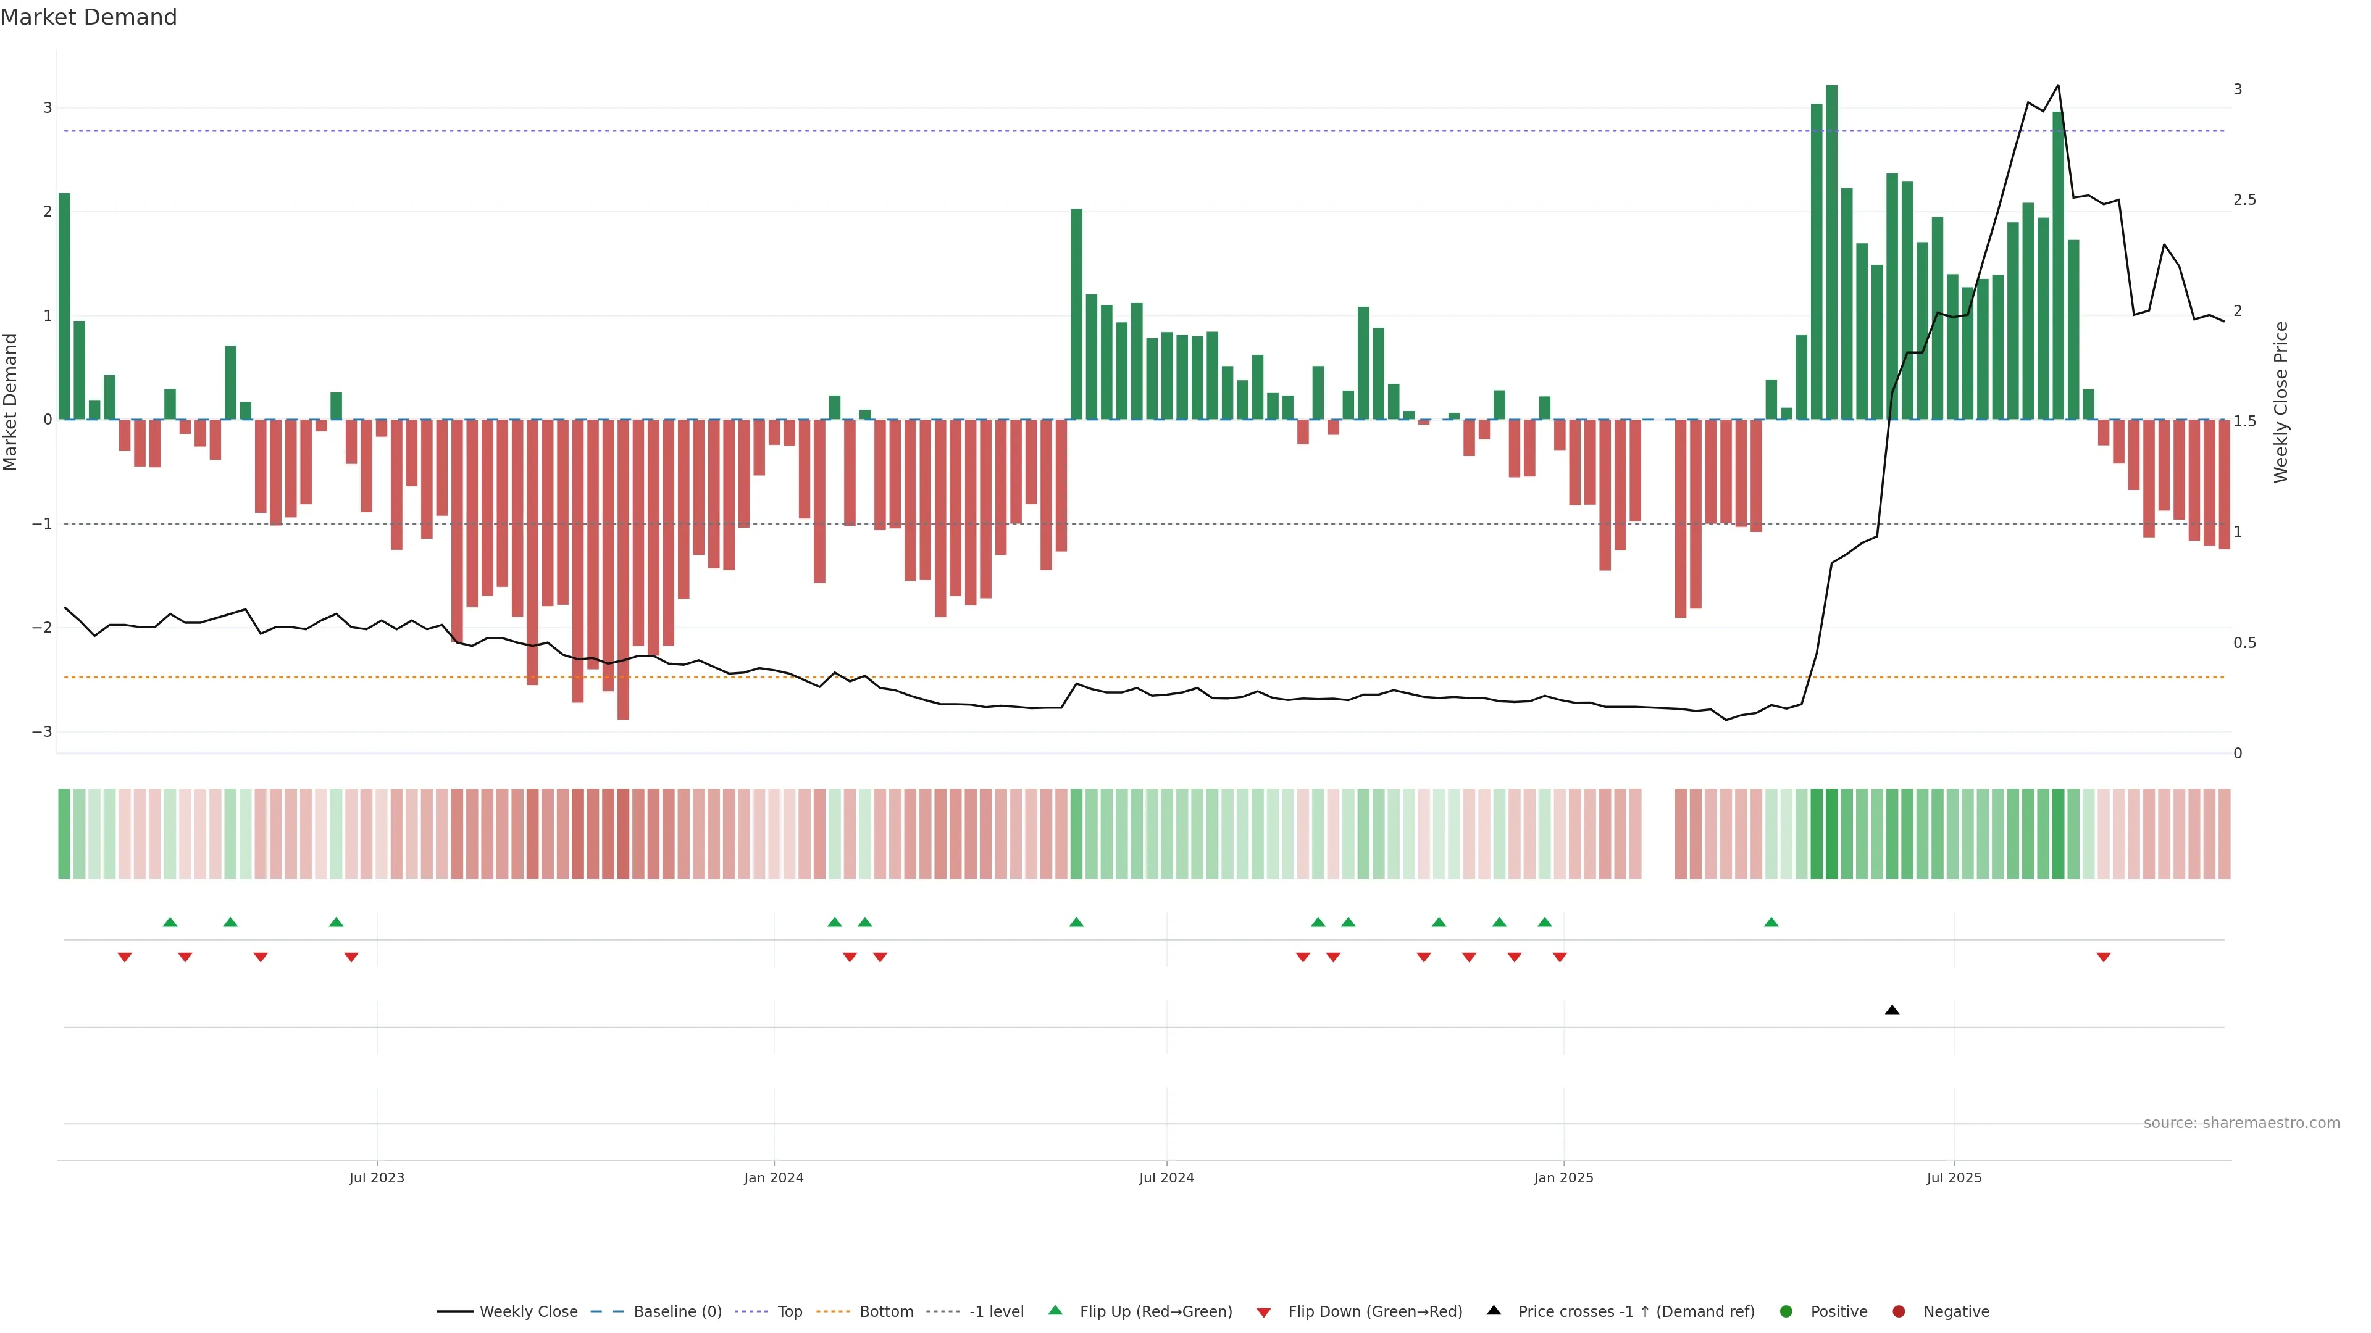Click the Market Demand chart title
This screenshot has height=1333, width=2371.
pos(88,17)
